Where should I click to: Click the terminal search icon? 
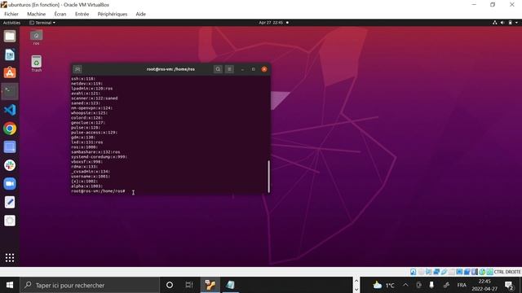click(x=218, y=69)
